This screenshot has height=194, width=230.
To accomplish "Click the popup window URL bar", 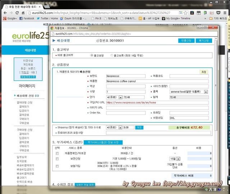I will coord(134,34).
